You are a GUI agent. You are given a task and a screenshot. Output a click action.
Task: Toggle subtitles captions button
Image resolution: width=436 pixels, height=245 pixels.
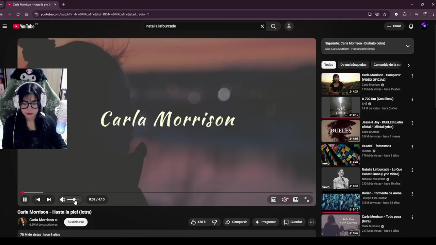(x=274, y=200)
